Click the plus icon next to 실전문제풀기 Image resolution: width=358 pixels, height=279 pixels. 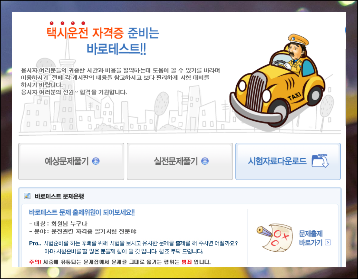(205, 161)
